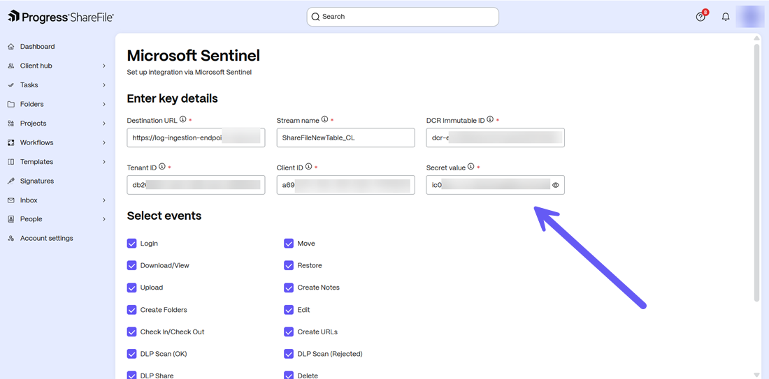Uncheck the Download/View event checkbox
Image resolution: width=769 pixels, height=379 pixels.
[131, 265]
